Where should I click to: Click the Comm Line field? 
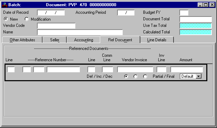coord(107,70)
